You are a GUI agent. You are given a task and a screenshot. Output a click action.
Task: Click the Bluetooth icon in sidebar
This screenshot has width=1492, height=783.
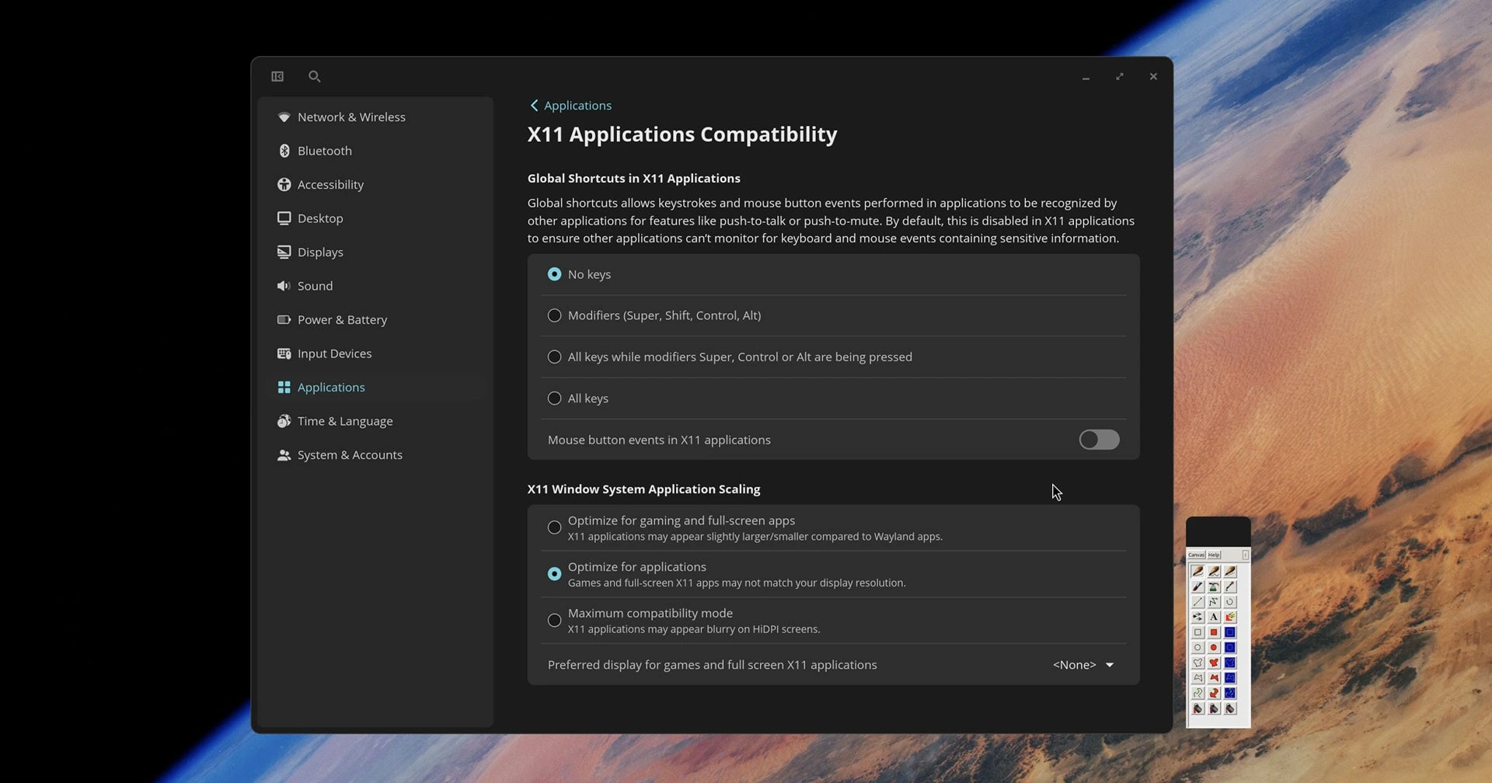tap(284, 151)
